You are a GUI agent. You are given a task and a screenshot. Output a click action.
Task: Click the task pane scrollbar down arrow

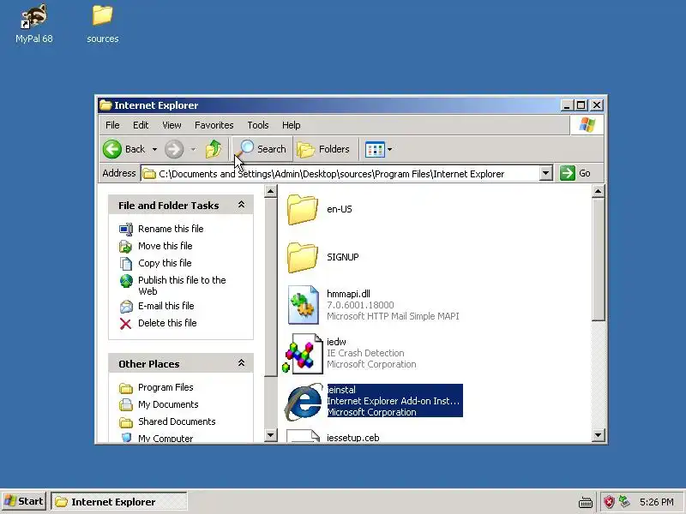click(271, 435)
